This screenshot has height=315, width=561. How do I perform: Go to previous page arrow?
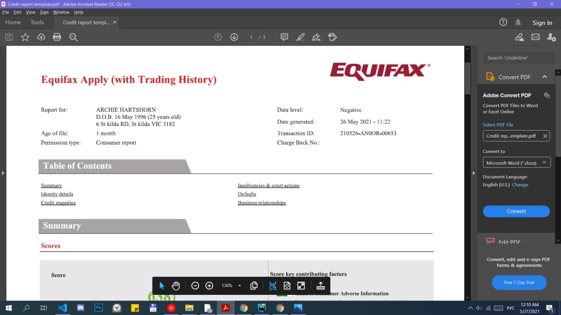pyautogui.click(x=218, y=37)
